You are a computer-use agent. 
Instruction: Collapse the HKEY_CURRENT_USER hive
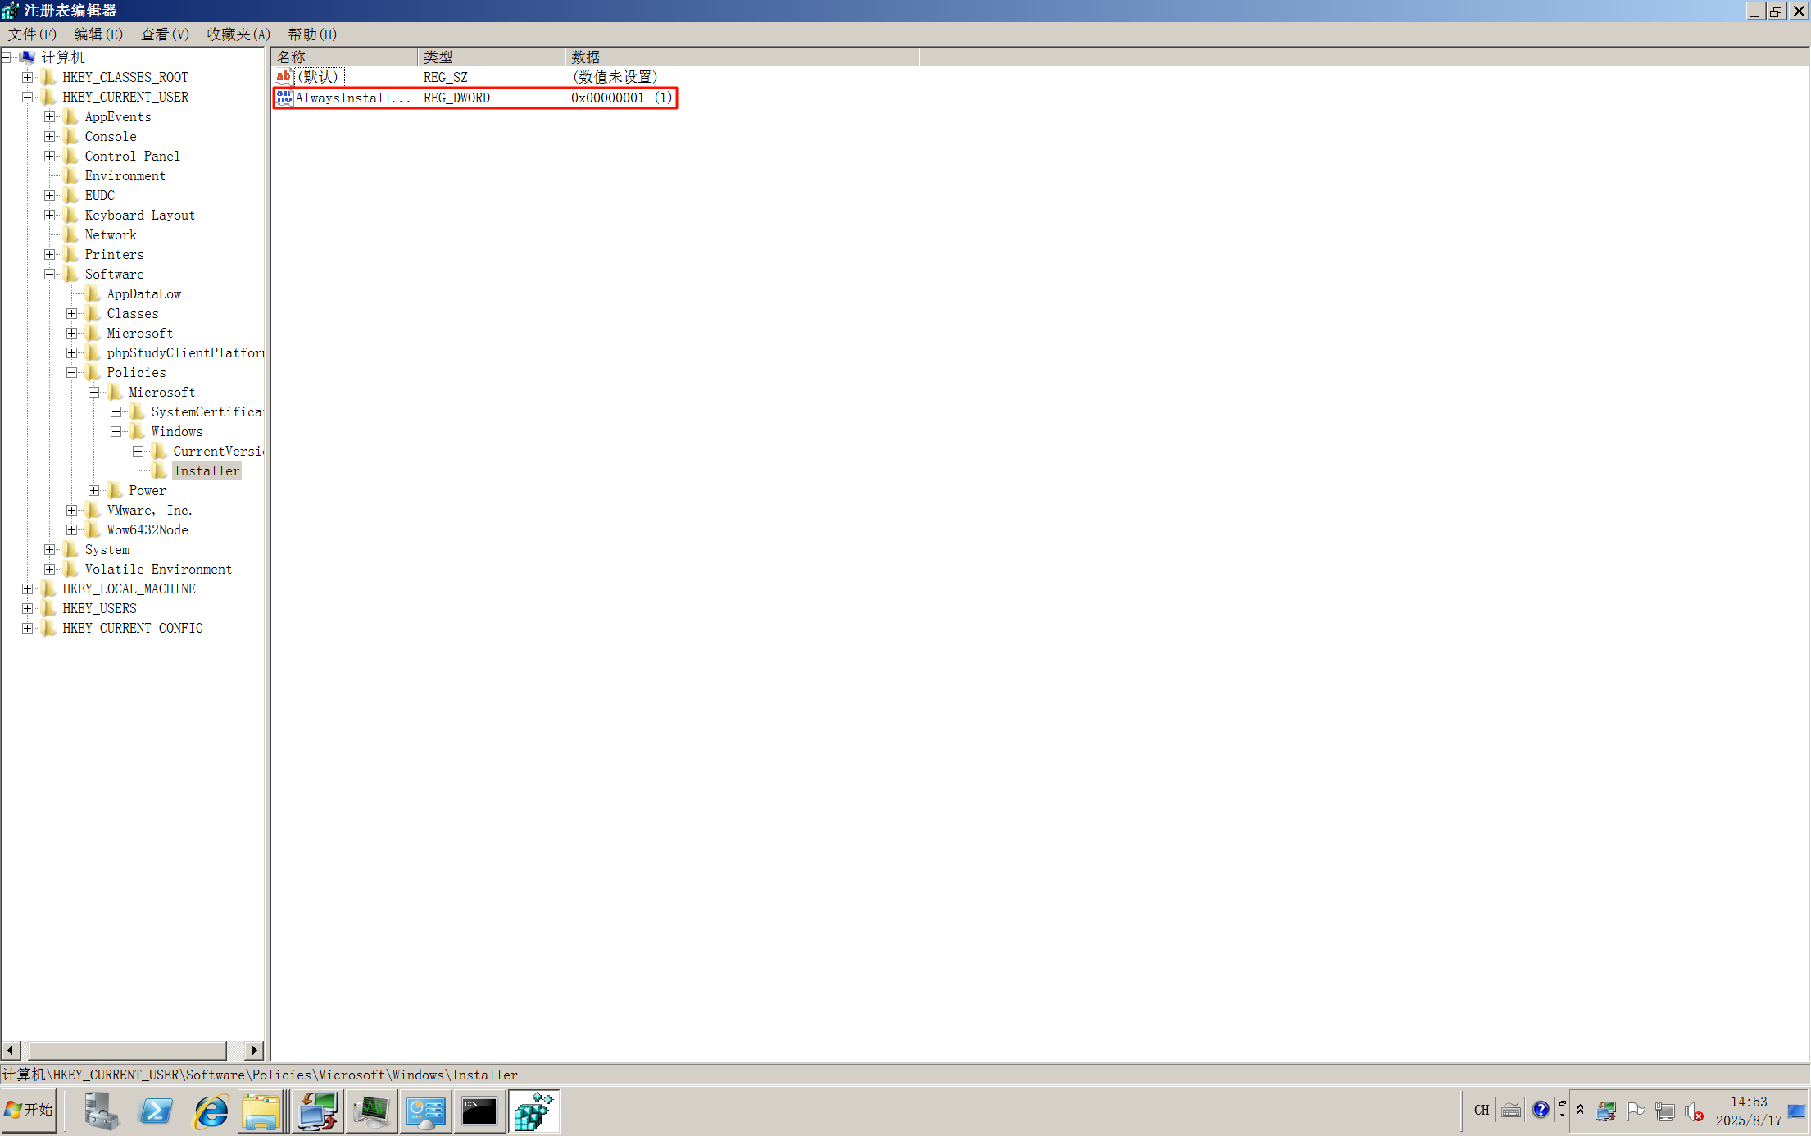pyautogui.click(x=28, y=97)
